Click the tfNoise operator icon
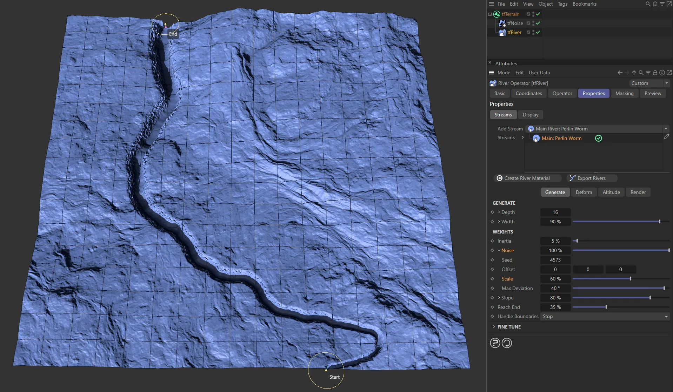 502,23
